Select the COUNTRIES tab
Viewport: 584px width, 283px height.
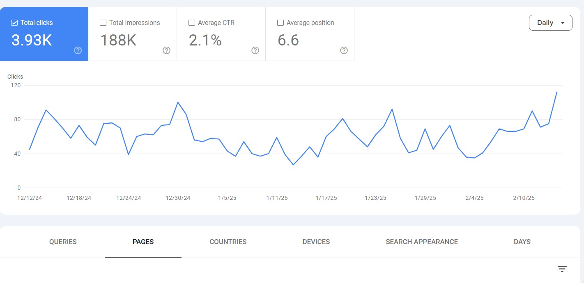[x=228, y=242]
